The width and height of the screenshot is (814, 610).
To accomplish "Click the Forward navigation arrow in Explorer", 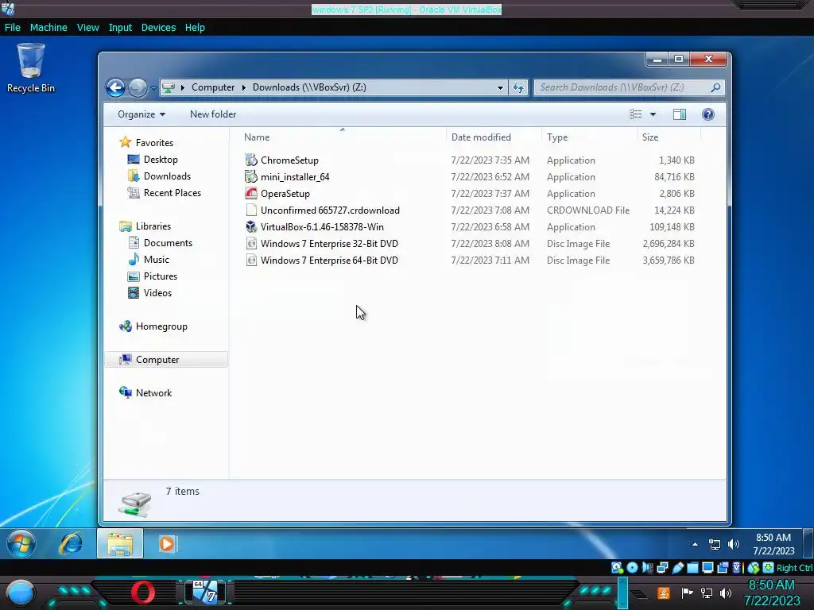I will point(138,87).
